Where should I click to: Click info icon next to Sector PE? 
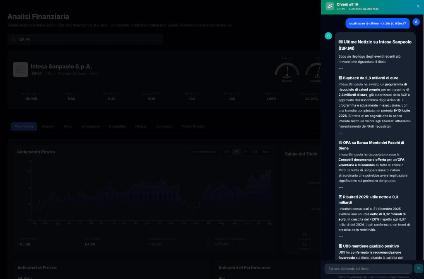[158, 94]
